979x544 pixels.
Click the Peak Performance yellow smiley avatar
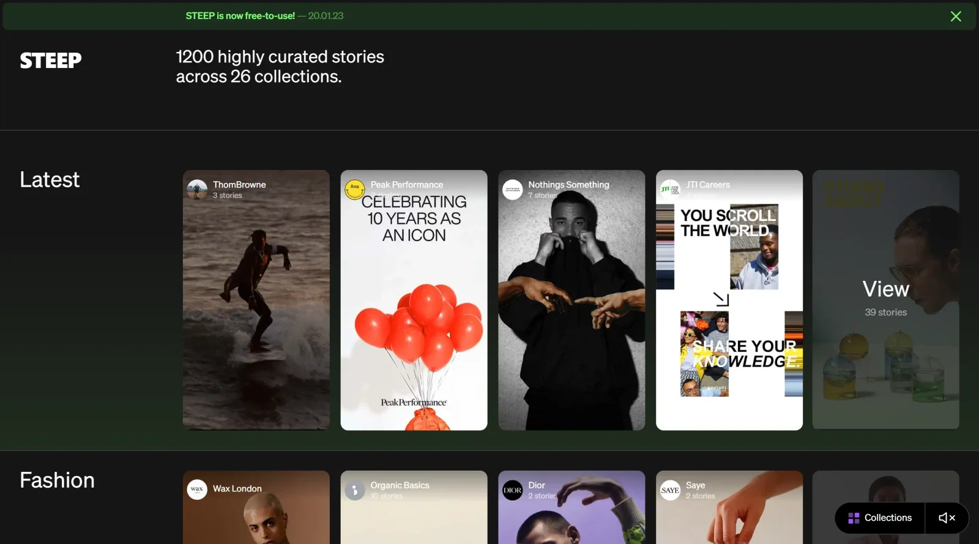coord(355,190)
